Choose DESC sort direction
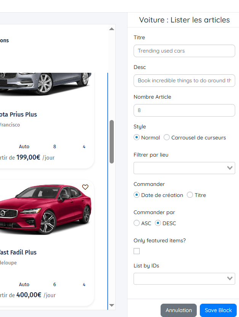239x317 pixels. 158,223
